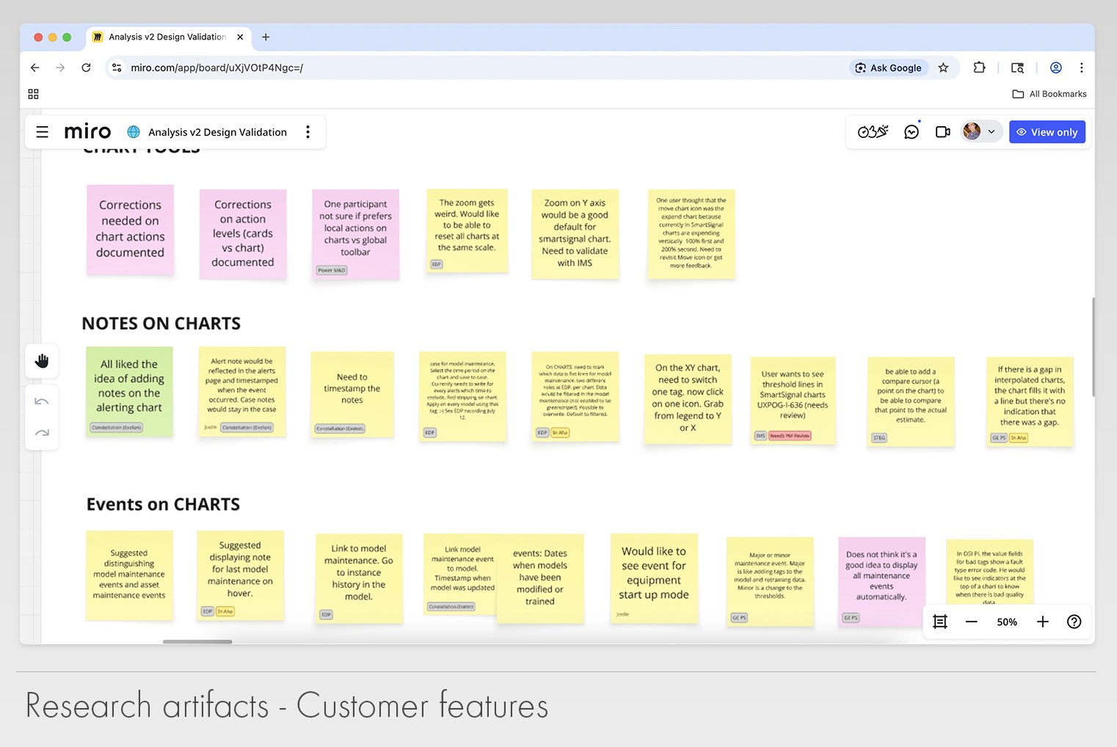Open the apps grid icon in bookmarks bar
This screenshot has width=1117, height=747.
33,94
